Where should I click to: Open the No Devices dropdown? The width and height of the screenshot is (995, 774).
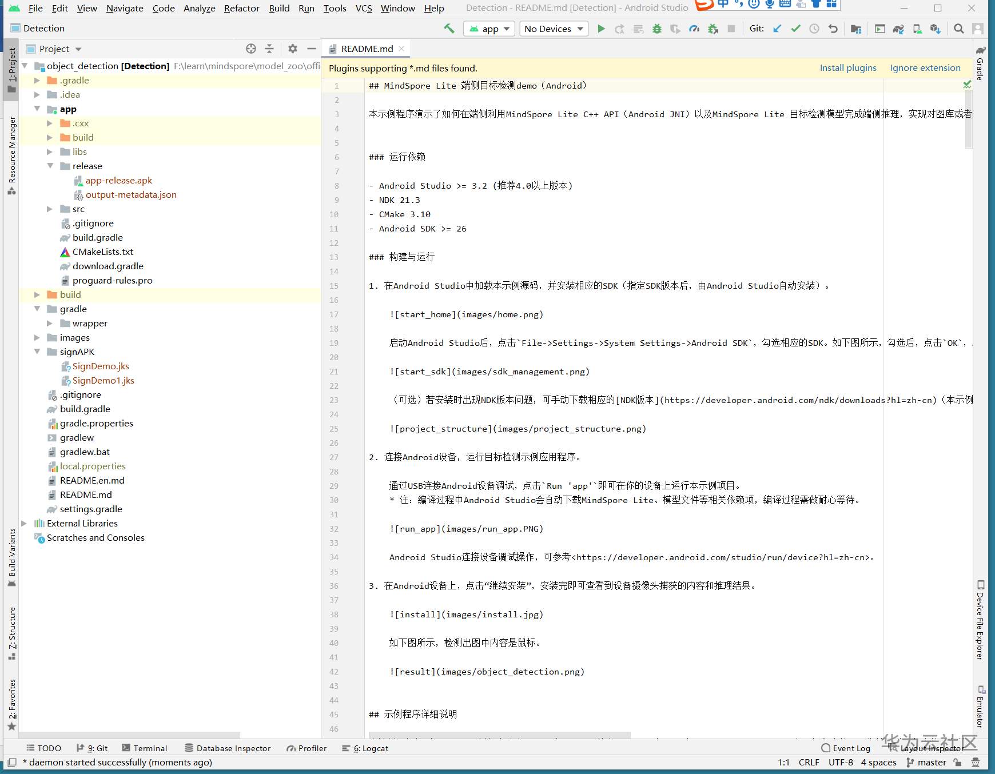tap(554, 29)
